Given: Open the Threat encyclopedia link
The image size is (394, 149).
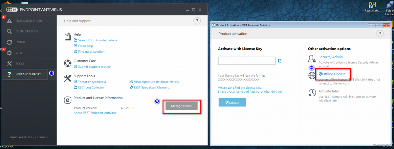Looking at the screenshot, I should click(x=92, y=82).
